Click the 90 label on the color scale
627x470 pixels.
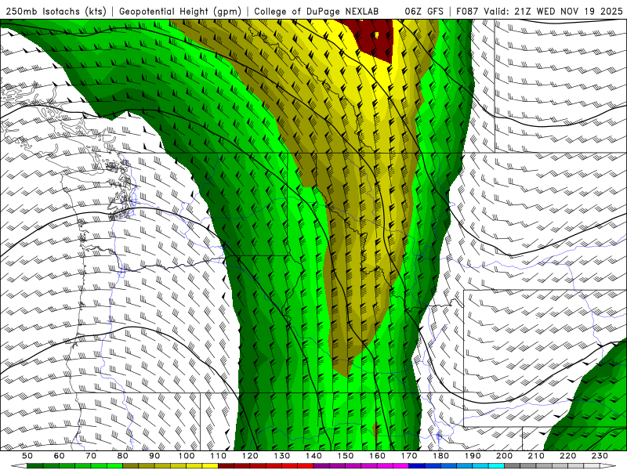click(x=154, y=456)
